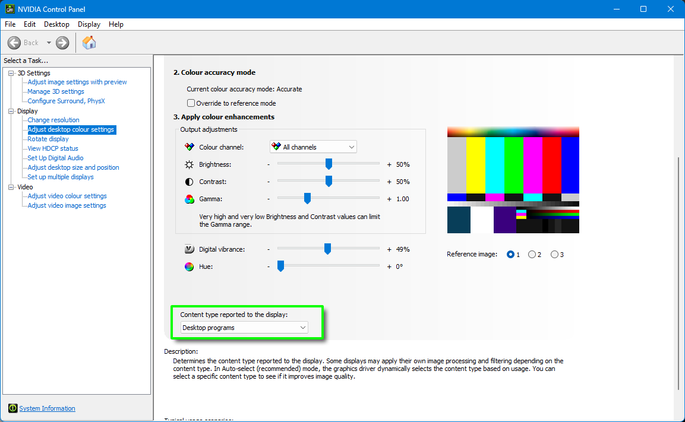
Task: Collapse the 3D Settings tree node
Action: [x=11, y=73]
